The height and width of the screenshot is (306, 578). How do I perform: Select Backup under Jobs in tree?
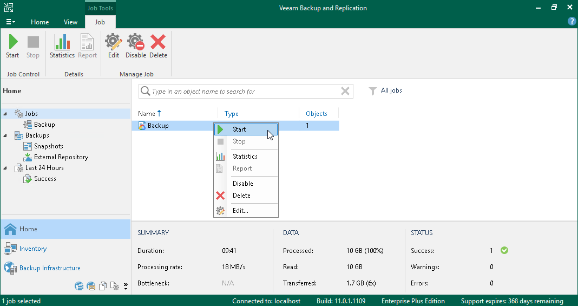44,125
